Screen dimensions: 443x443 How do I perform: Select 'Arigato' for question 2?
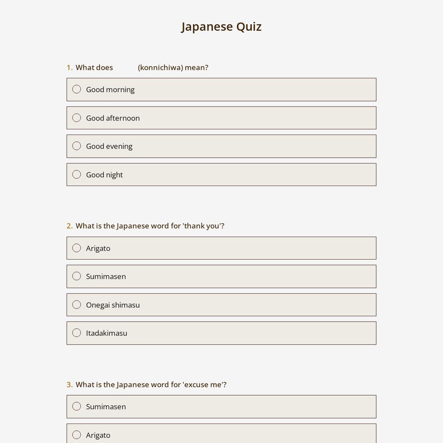[x=77, y=248]
